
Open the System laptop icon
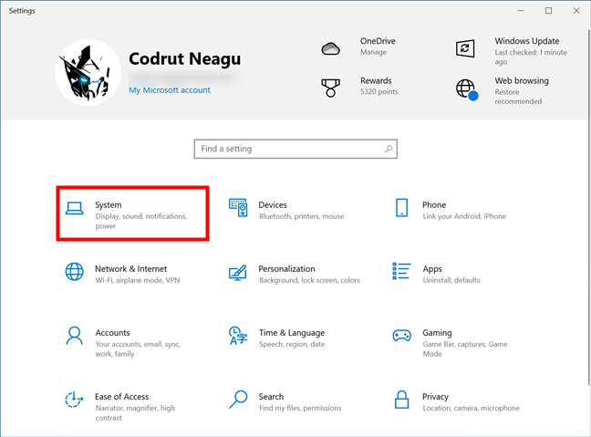pyautogui.click(x=74, y=208)
